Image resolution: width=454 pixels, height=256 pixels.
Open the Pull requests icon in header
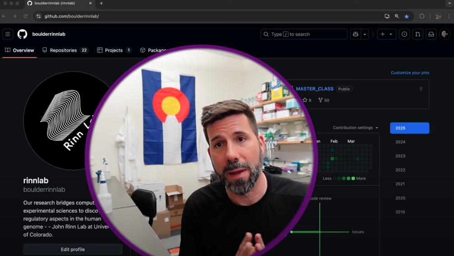pos(417,34)
